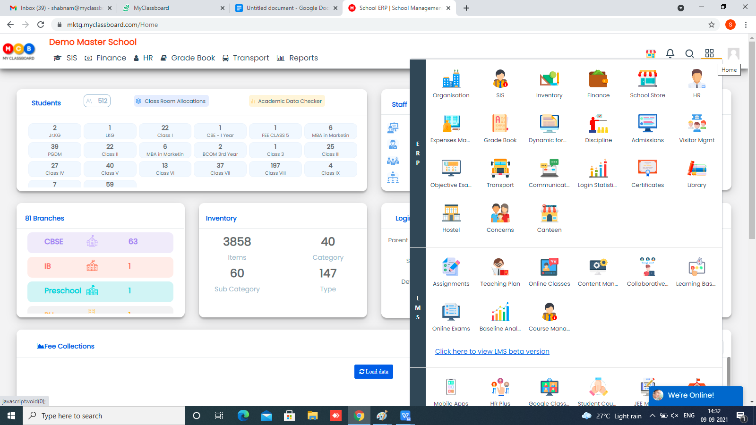Open the Reports top menu
This screenshot has height=425, width=756.
(x=297, y=58)
